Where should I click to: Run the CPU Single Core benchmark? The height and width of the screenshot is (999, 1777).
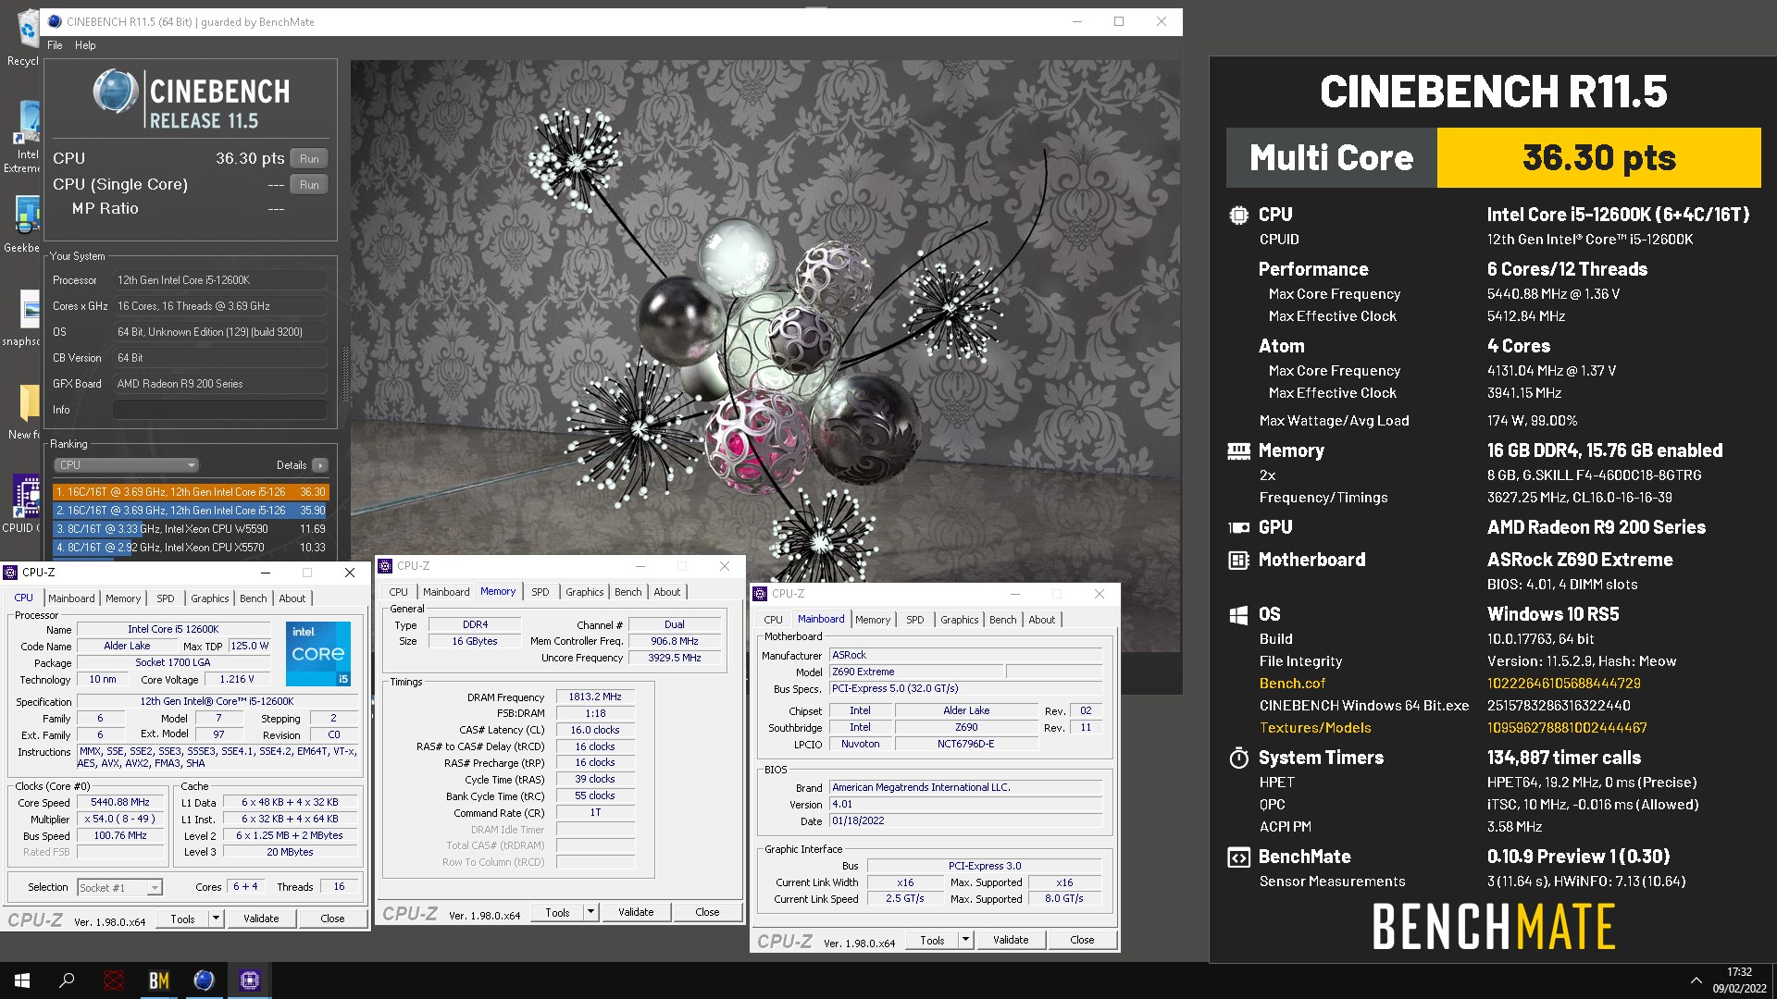[x=309, y=185]
